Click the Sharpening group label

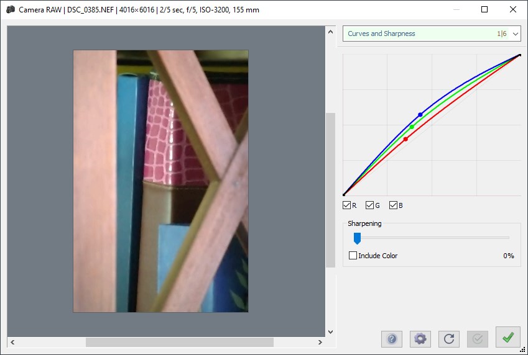coord(364,223)
